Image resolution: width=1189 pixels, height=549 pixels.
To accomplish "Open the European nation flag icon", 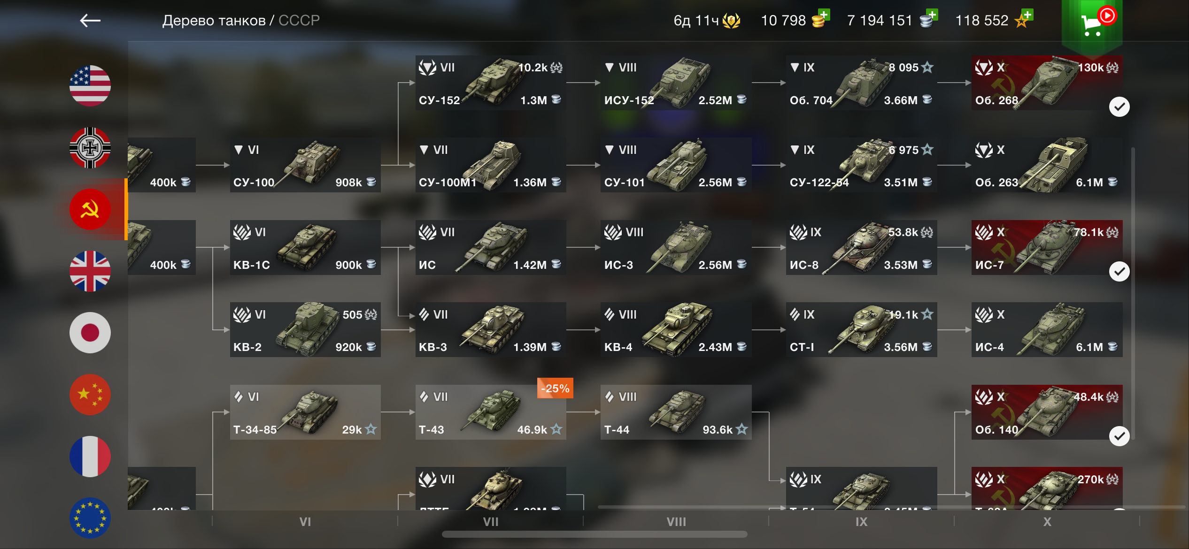I will tap(90, 518).
